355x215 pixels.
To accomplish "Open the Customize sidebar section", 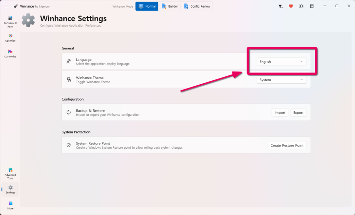I will [10, 54].
